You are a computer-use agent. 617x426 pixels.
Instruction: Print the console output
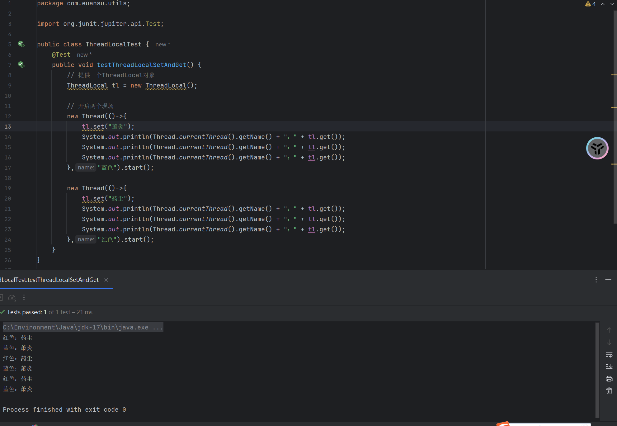pos(609,379)
